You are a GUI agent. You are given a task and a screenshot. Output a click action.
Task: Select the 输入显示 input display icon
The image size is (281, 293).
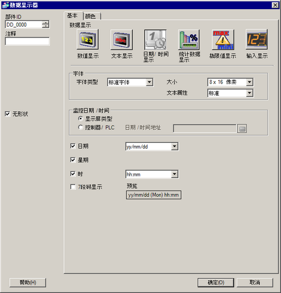coord(257,40)
